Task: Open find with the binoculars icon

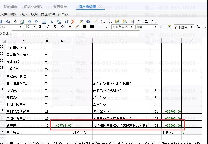Action: coord(88,21)
